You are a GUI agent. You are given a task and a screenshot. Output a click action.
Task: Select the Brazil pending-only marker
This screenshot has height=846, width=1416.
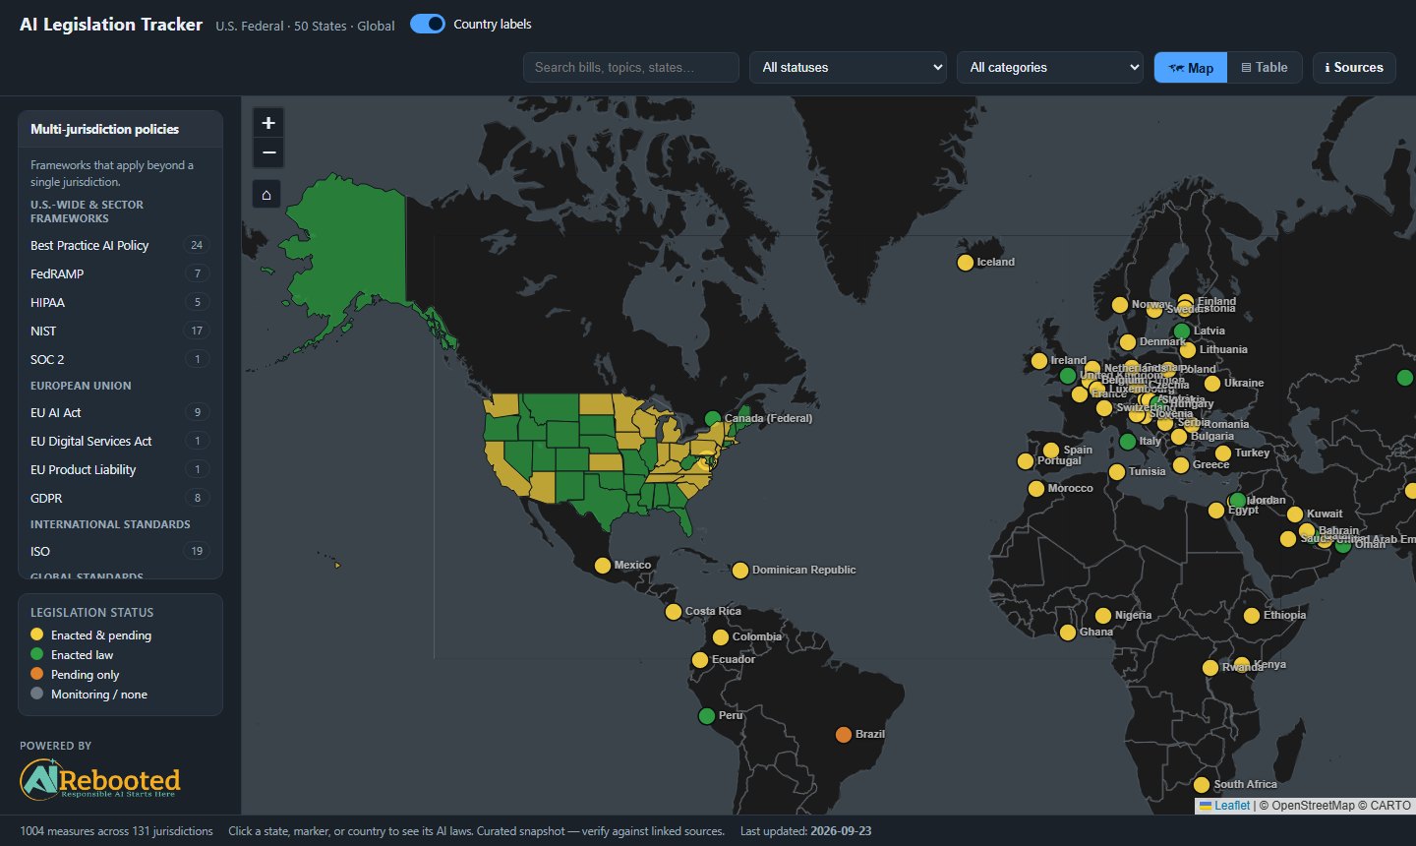click(x=844, y=735)
